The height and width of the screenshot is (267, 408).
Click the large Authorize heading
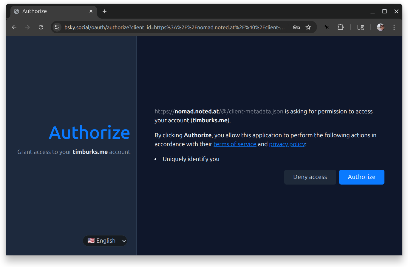click(x=89, y=132)
